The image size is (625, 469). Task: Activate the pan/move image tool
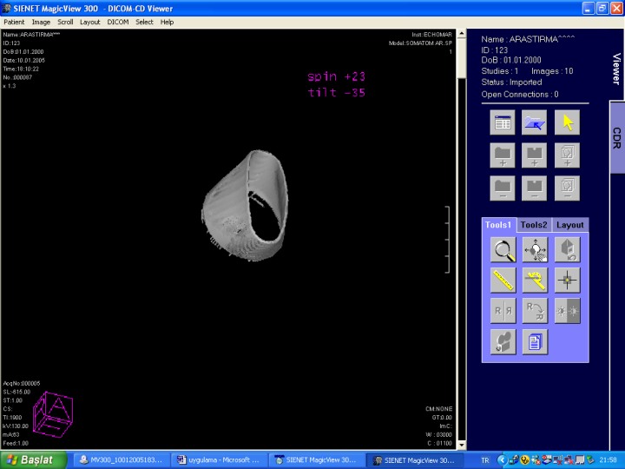coord(535,250)
